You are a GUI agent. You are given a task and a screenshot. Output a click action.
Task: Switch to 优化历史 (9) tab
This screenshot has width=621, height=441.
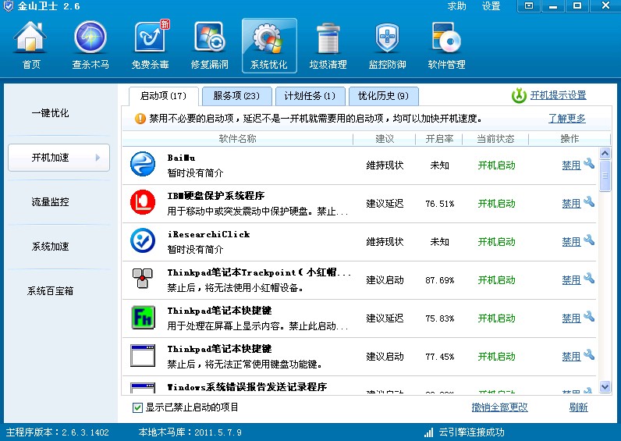pos(383,96)
